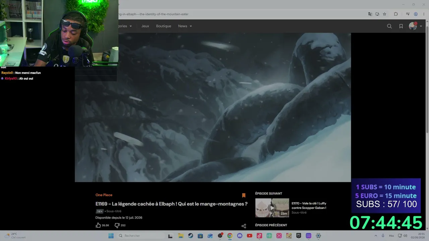Open the E1170 Vole la clé episode title
This screenshot has width=429, height=241.
(x=309, y=206)
